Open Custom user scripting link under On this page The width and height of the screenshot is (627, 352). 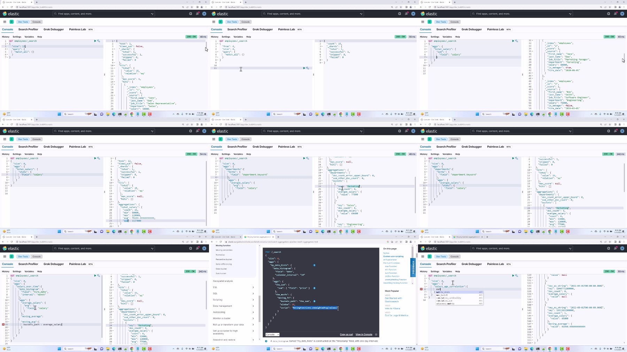[x=393, y=256]
